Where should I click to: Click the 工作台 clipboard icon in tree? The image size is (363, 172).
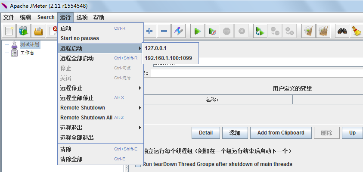click(x=14, y=53)
